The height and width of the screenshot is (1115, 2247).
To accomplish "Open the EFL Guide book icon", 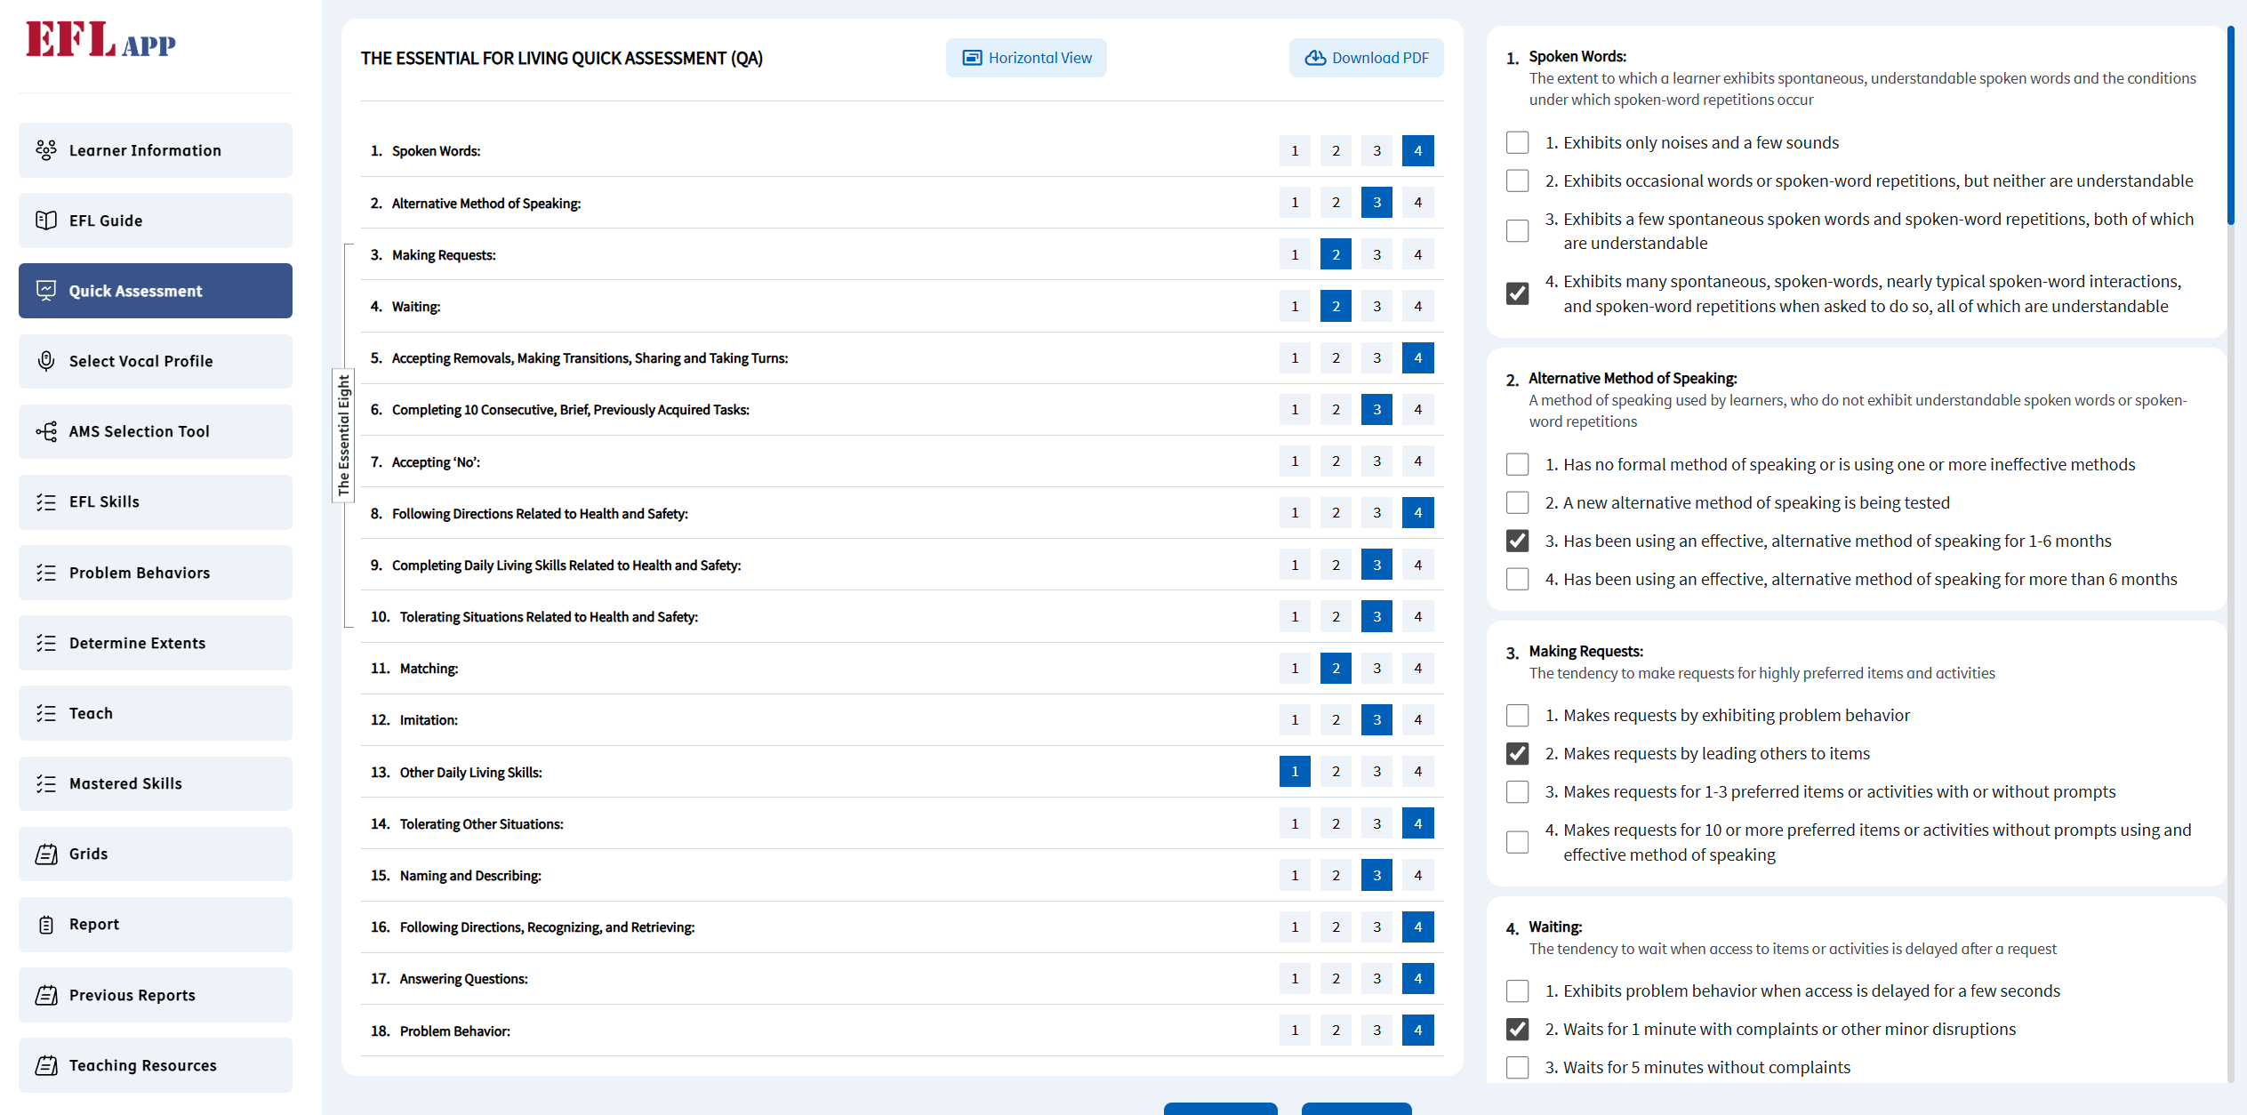I will click(x=46, y=221).
